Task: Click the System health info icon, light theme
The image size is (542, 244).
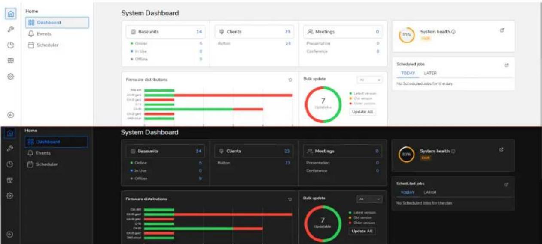Action: click(454, 32)
